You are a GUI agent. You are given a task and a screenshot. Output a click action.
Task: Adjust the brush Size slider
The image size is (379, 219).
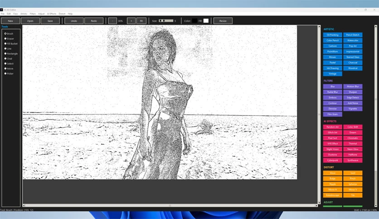(x=166, y=21)
